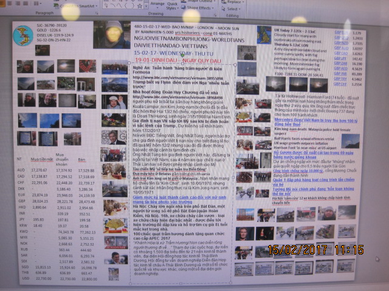The height and width of the screenshot is (291, 389).
Task: Click the 'Bán' column header
Action: click(x=81, y=160)
